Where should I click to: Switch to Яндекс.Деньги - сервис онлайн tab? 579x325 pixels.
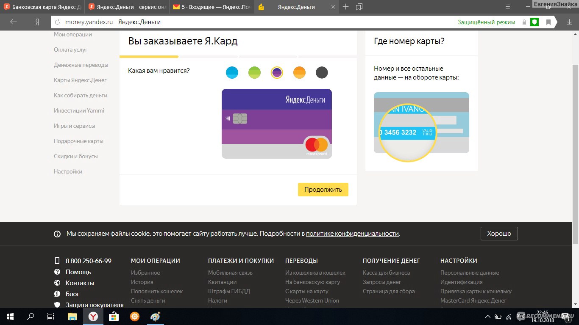[127, 7]
